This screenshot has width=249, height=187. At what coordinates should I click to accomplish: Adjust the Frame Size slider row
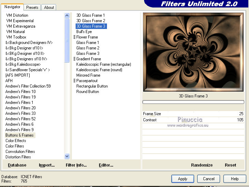point(193,114)
